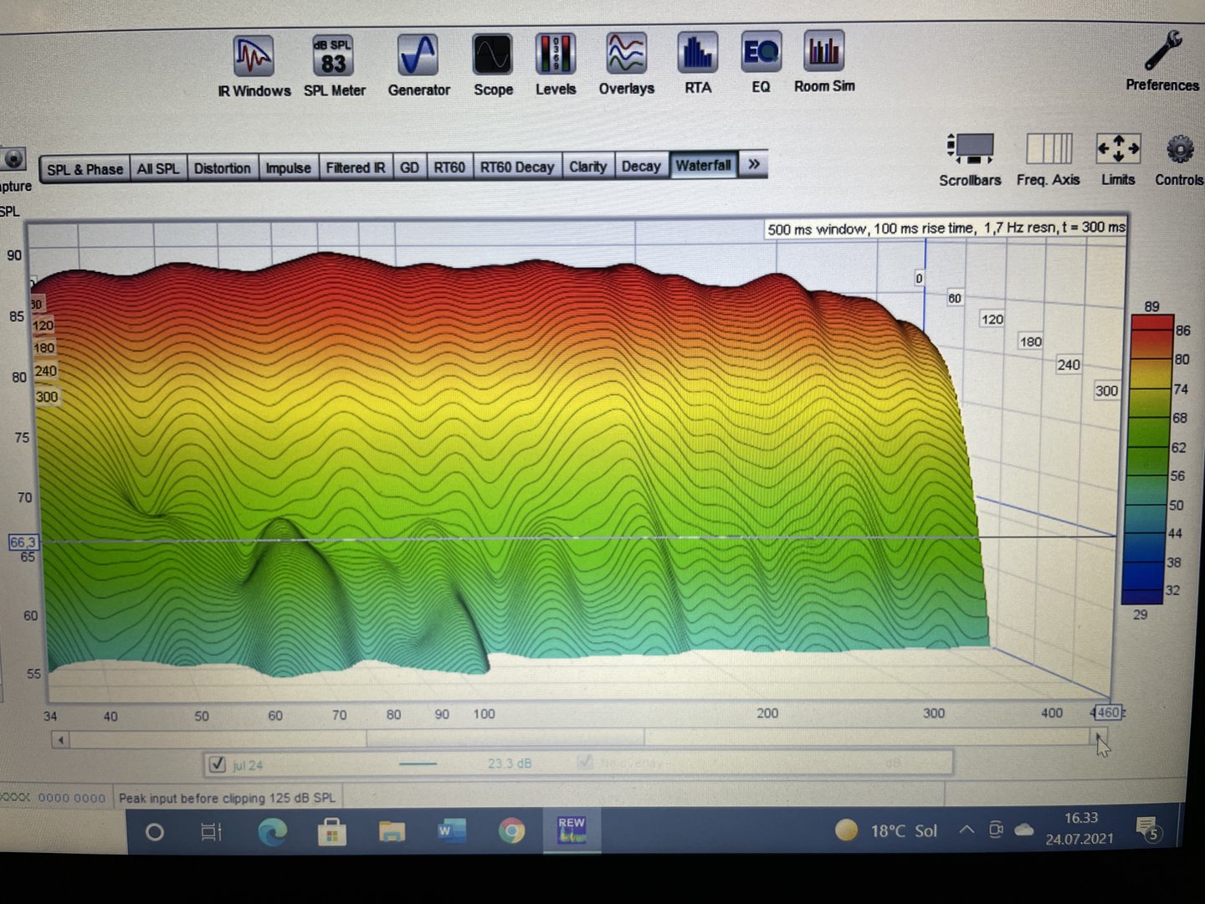Toggle the Freq. Axis scale
1205x904 pixels.
point(1049,150)
